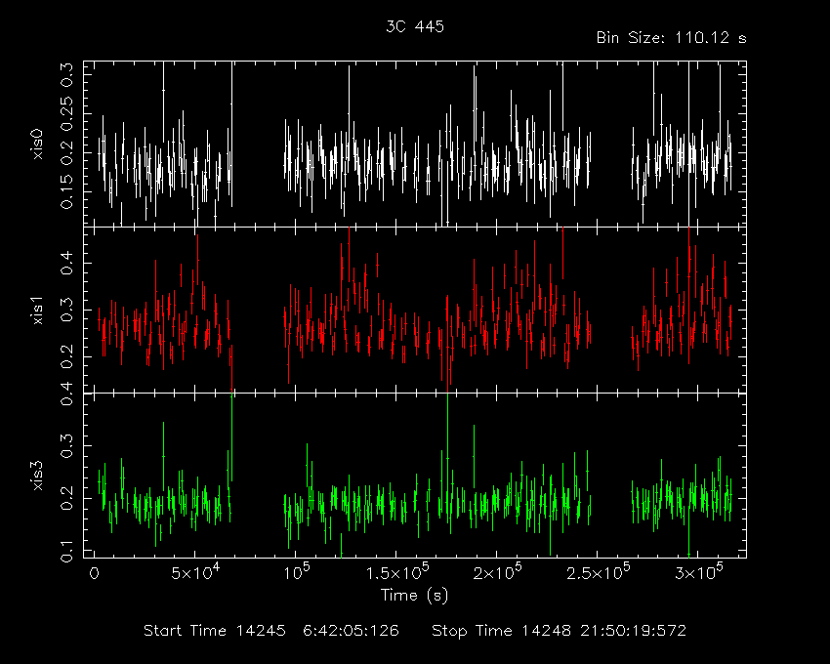830x664 pixels.
Task: Select the "Bin Size: 110.12 s" label
Action: click(671, 38)
